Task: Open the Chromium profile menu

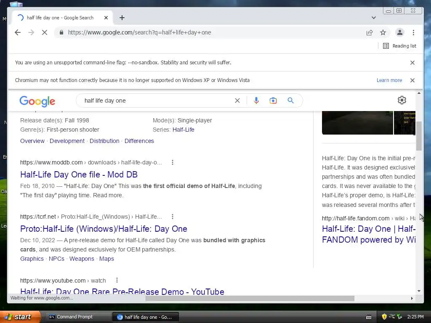Action: [400, 32]
